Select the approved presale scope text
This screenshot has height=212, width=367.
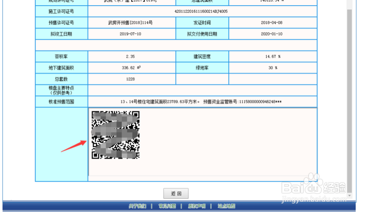click(x=201, y=102)
